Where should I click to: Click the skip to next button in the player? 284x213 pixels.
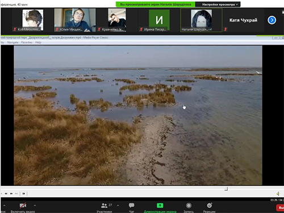point(16,194)
